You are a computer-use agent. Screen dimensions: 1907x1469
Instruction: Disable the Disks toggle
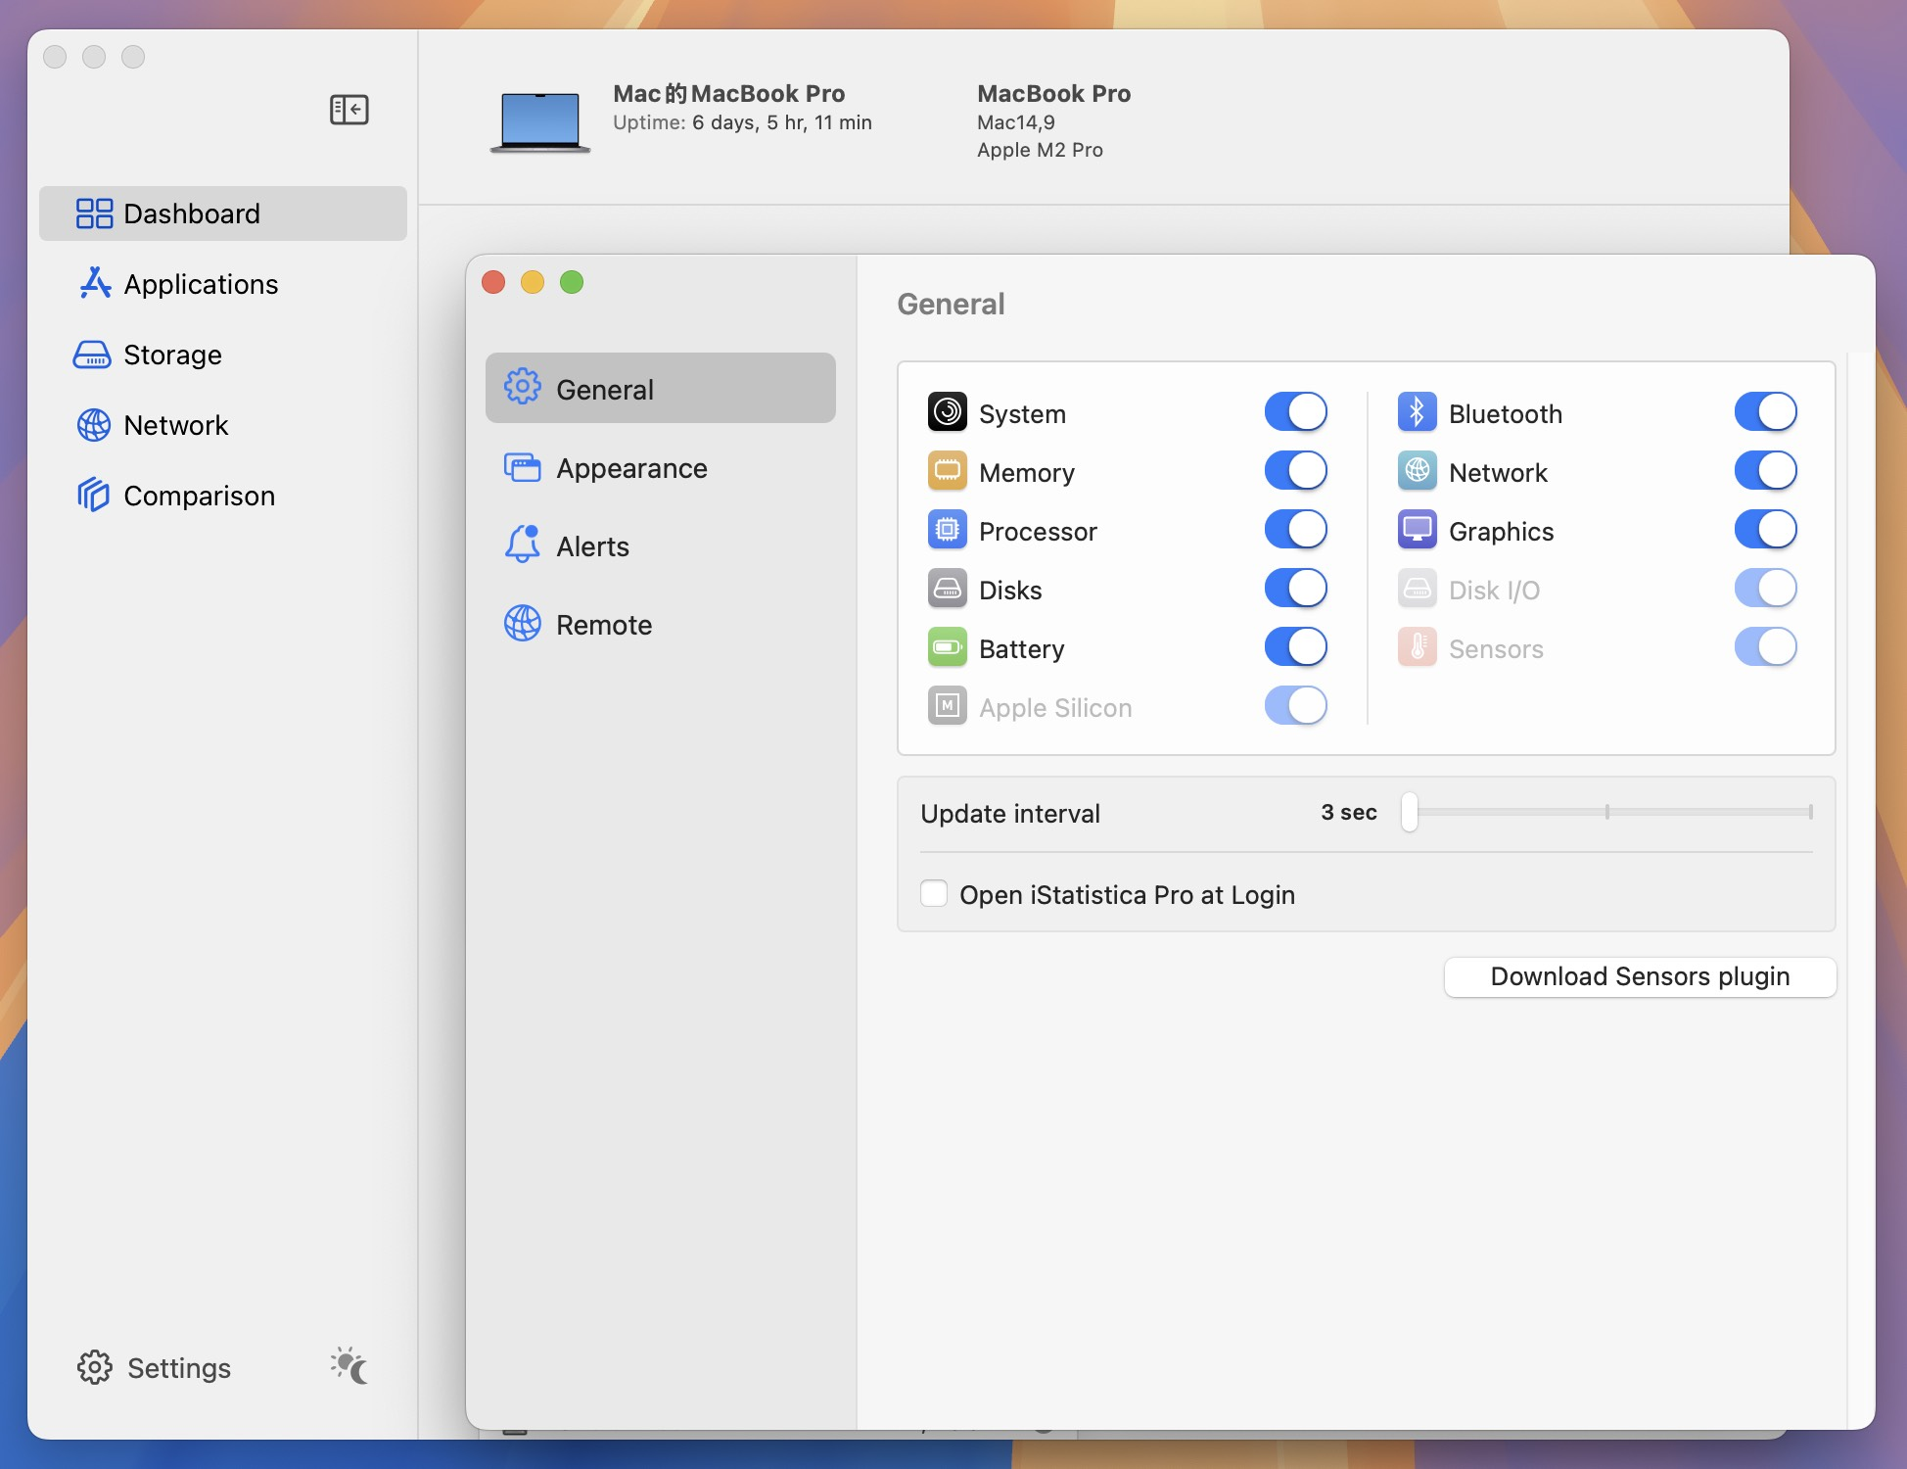point(1295,589)
